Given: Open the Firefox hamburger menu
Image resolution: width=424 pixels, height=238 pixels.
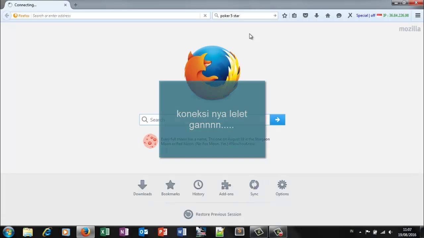Looking at the screenshot, I should tap(418, 16).
